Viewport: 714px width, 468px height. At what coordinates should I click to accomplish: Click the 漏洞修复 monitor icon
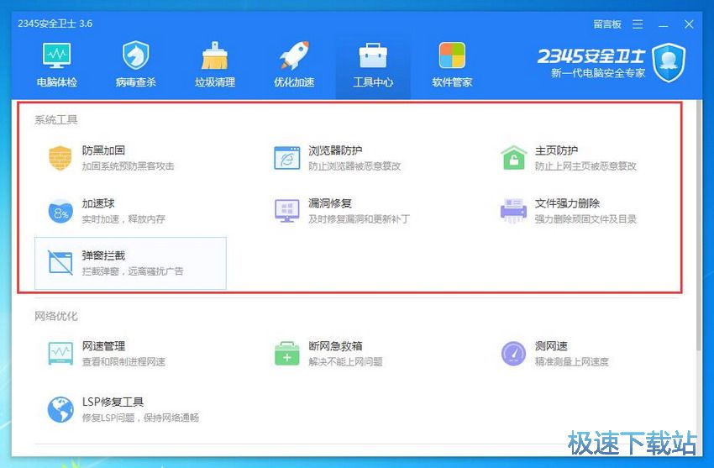[x=287, y=211]
